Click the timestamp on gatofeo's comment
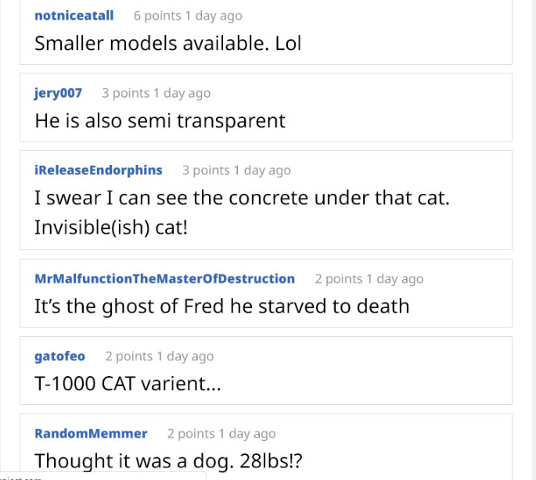 click(185, 356)
